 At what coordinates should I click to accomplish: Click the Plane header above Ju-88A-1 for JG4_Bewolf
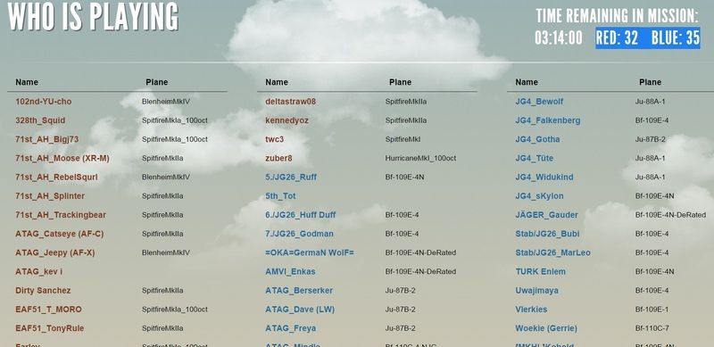click(x=651, y=82)
